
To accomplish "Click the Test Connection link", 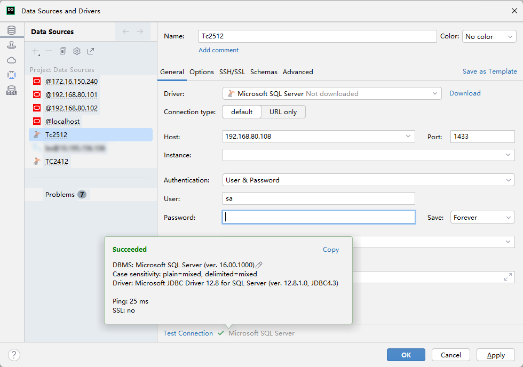I will 188,333.
